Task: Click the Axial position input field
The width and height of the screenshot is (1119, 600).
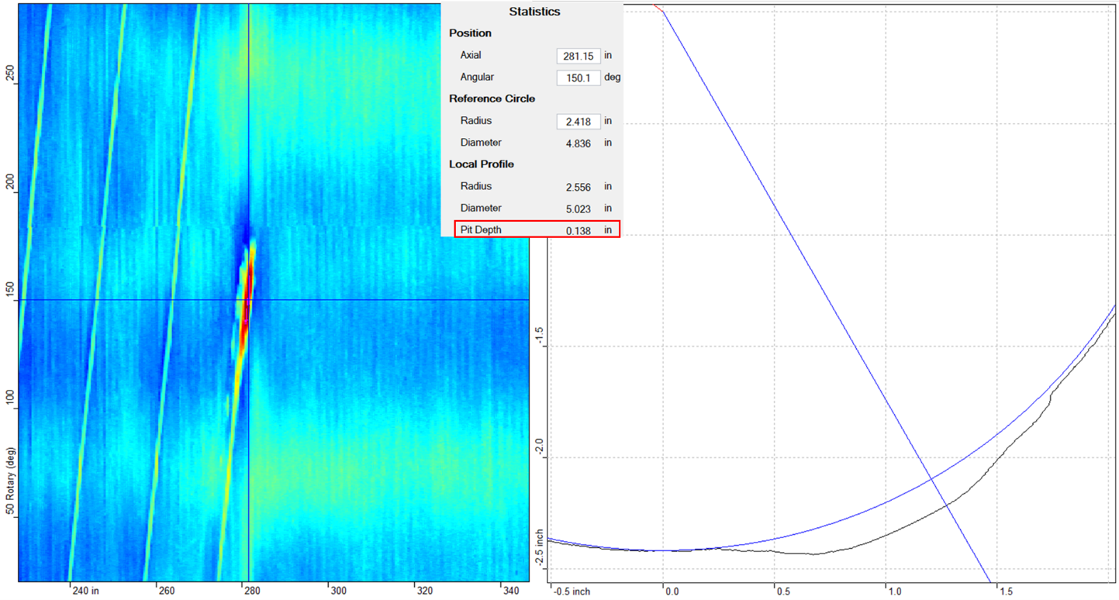Action: click(578, 56)
